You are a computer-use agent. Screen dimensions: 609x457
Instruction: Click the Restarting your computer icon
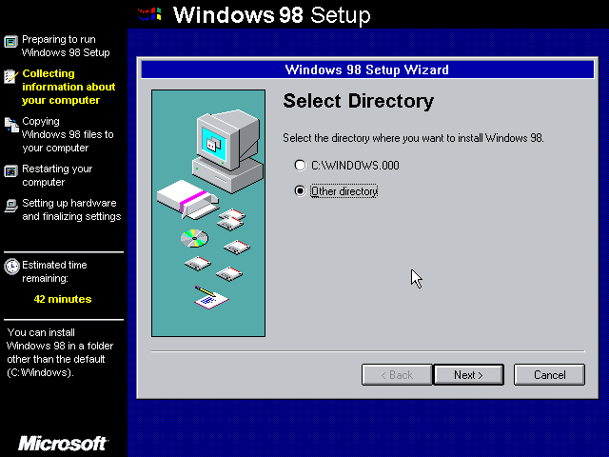point(10,171)
